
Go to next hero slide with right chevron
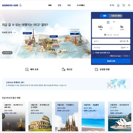click(x=11, y=53)
